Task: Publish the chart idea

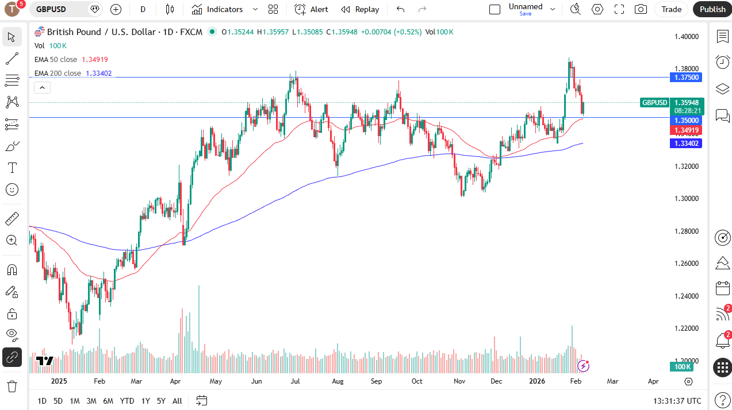Action: click(x=712, y=9)
